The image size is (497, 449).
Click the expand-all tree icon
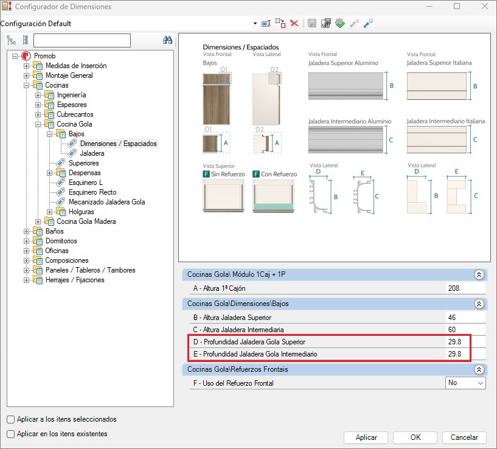point(11,40)
